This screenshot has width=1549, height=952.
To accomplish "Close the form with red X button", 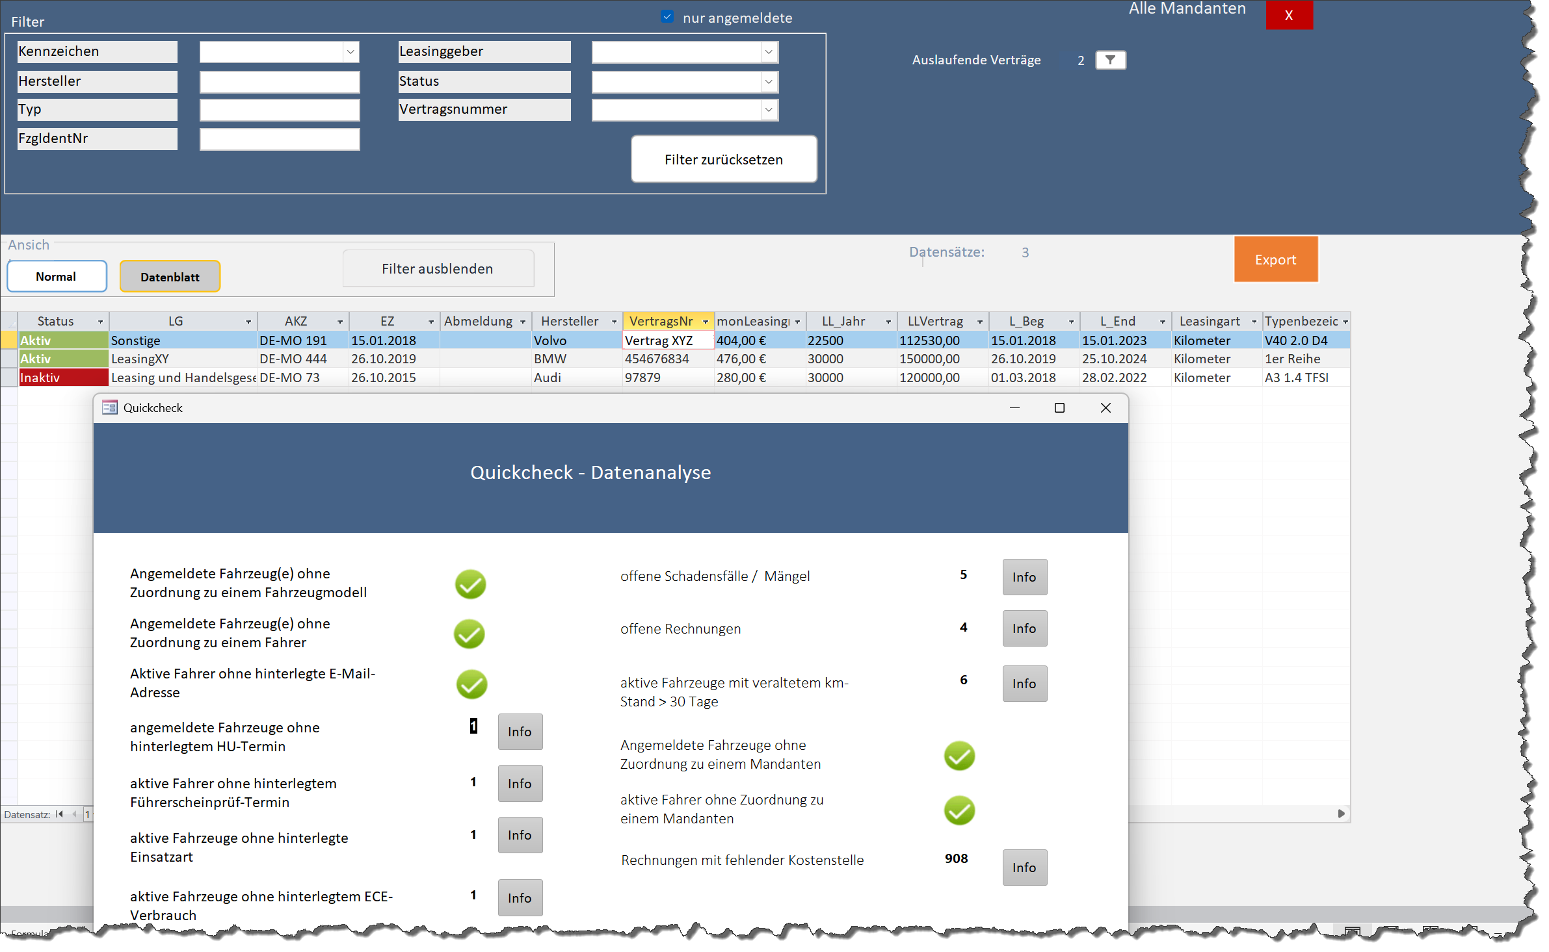I will [1289, 15].
